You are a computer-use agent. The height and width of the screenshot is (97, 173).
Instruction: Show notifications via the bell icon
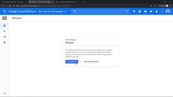(x=157, y=11)
